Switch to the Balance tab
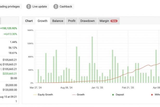This screenshot has height=107, width=160. tap(58, 21)
